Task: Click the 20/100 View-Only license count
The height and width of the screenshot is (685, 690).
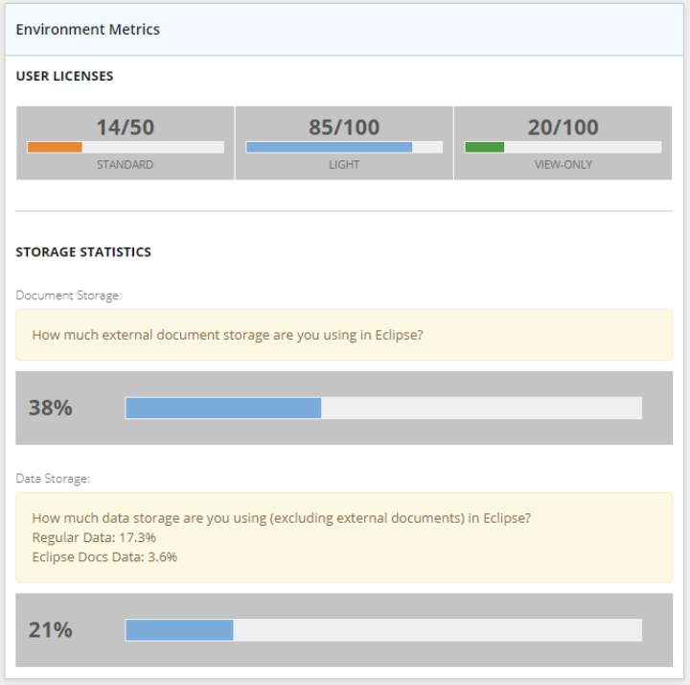Action: (563, 127)
